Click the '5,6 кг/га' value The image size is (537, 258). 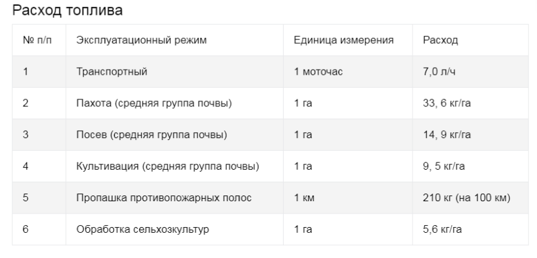pyautogui.click(x=442, y=229)
